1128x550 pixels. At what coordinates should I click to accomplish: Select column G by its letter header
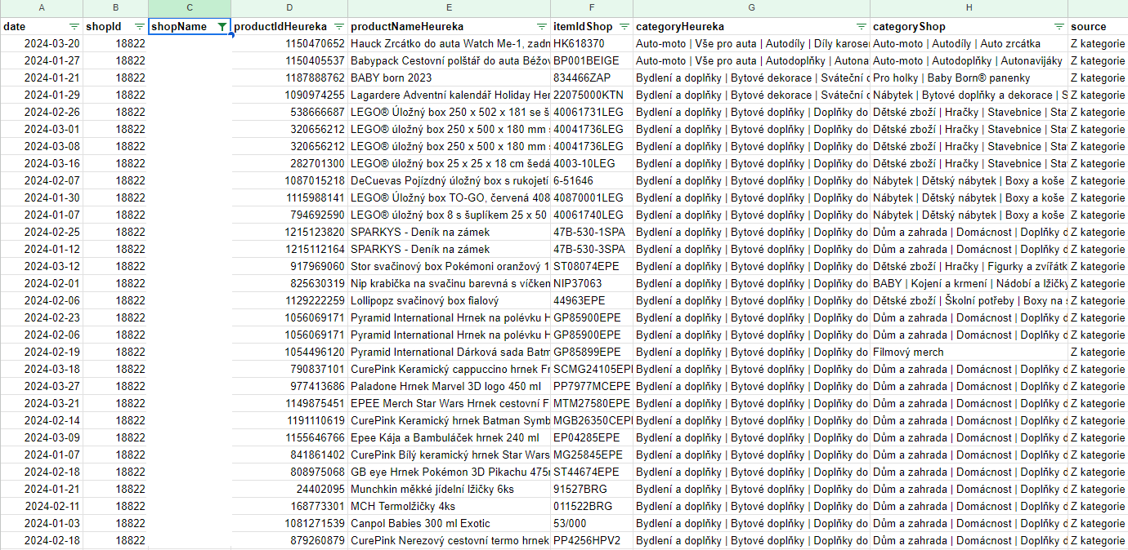point(751,8)
